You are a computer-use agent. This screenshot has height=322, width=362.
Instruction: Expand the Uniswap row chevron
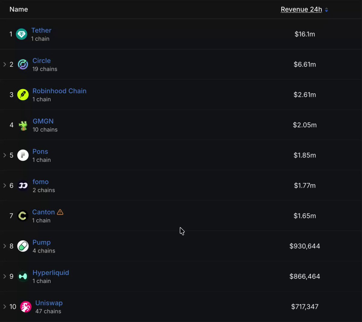coord(5,307)
